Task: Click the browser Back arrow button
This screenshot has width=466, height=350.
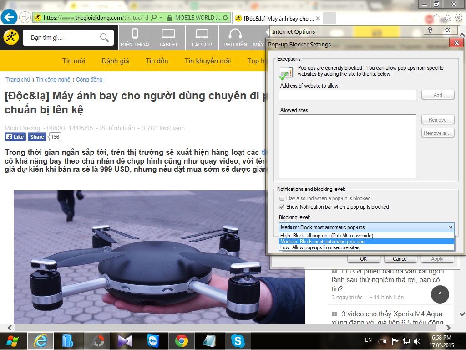Action: (9, 17)
